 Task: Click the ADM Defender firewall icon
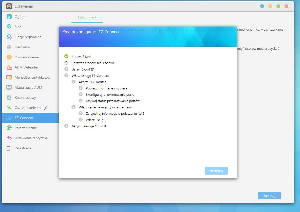[x=9, y=67]
